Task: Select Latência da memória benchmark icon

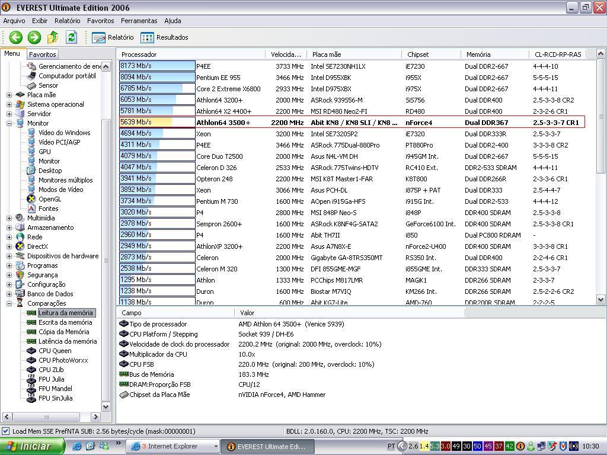Action: [x=31, y=341]
